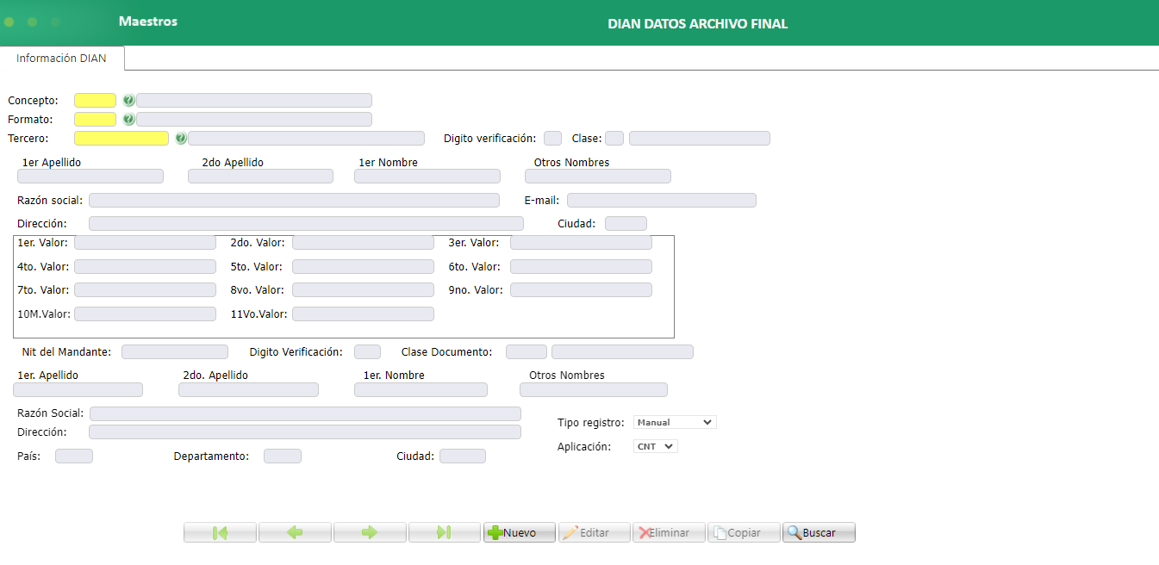Image resolution: width=1159 pixels, height=565 pixels.
Task: Click the Departamento field
Action: pos(283,456)
